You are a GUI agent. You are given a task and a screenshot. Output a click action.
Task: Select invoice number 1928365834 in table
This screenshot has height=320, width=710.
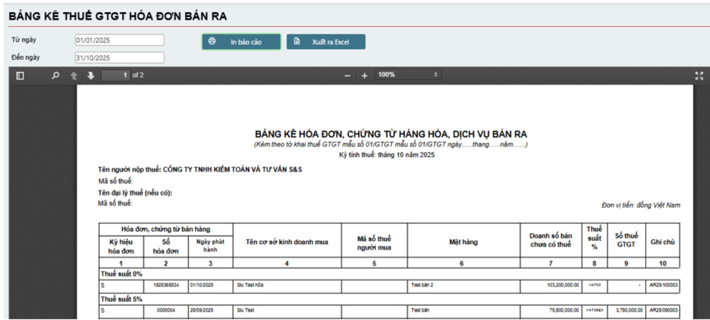click(x=166, y=285)
